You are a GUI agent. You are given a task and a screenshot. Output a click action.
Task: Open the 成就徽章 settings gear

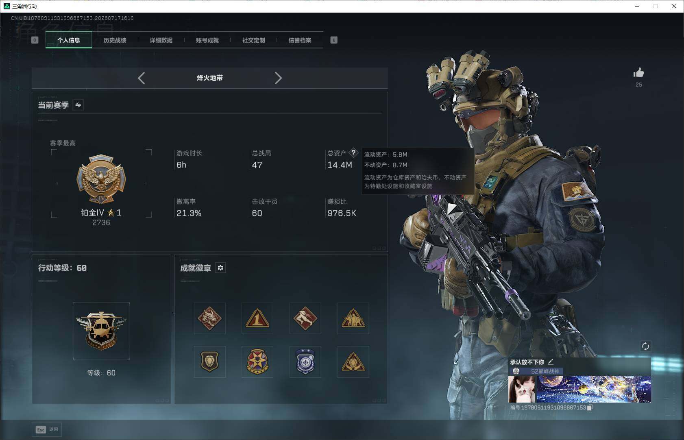click(x=220, y=268)
